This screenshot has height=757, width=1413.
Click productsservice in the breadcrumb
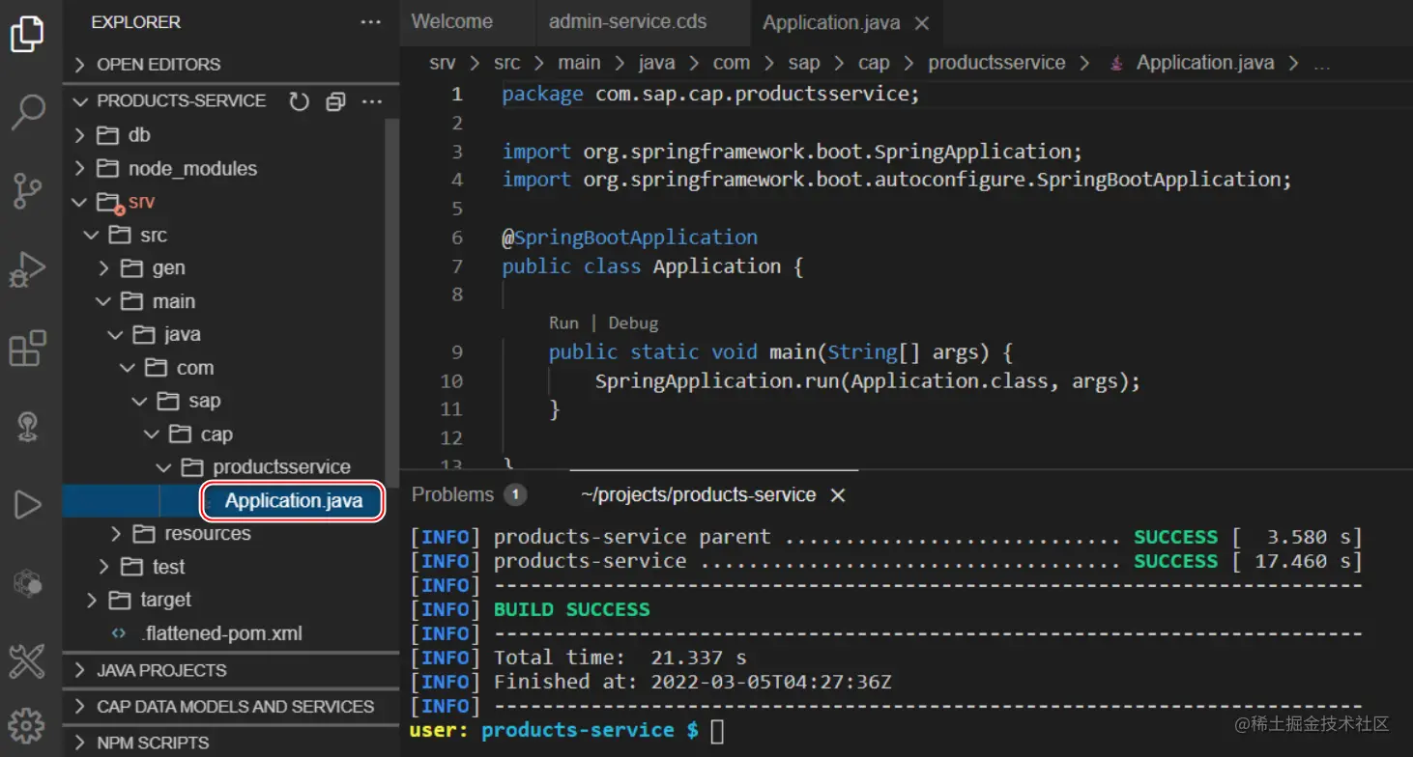click(x=996, y=63)
